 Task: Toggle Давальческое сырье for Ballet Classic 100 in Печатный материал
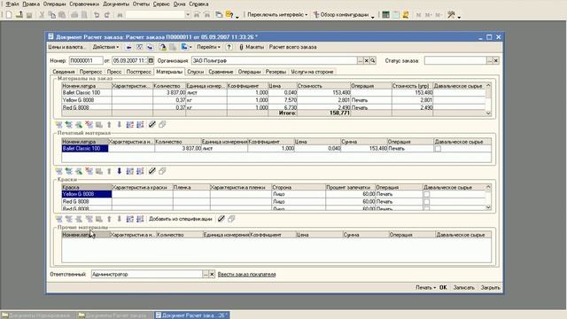point(438,149)
